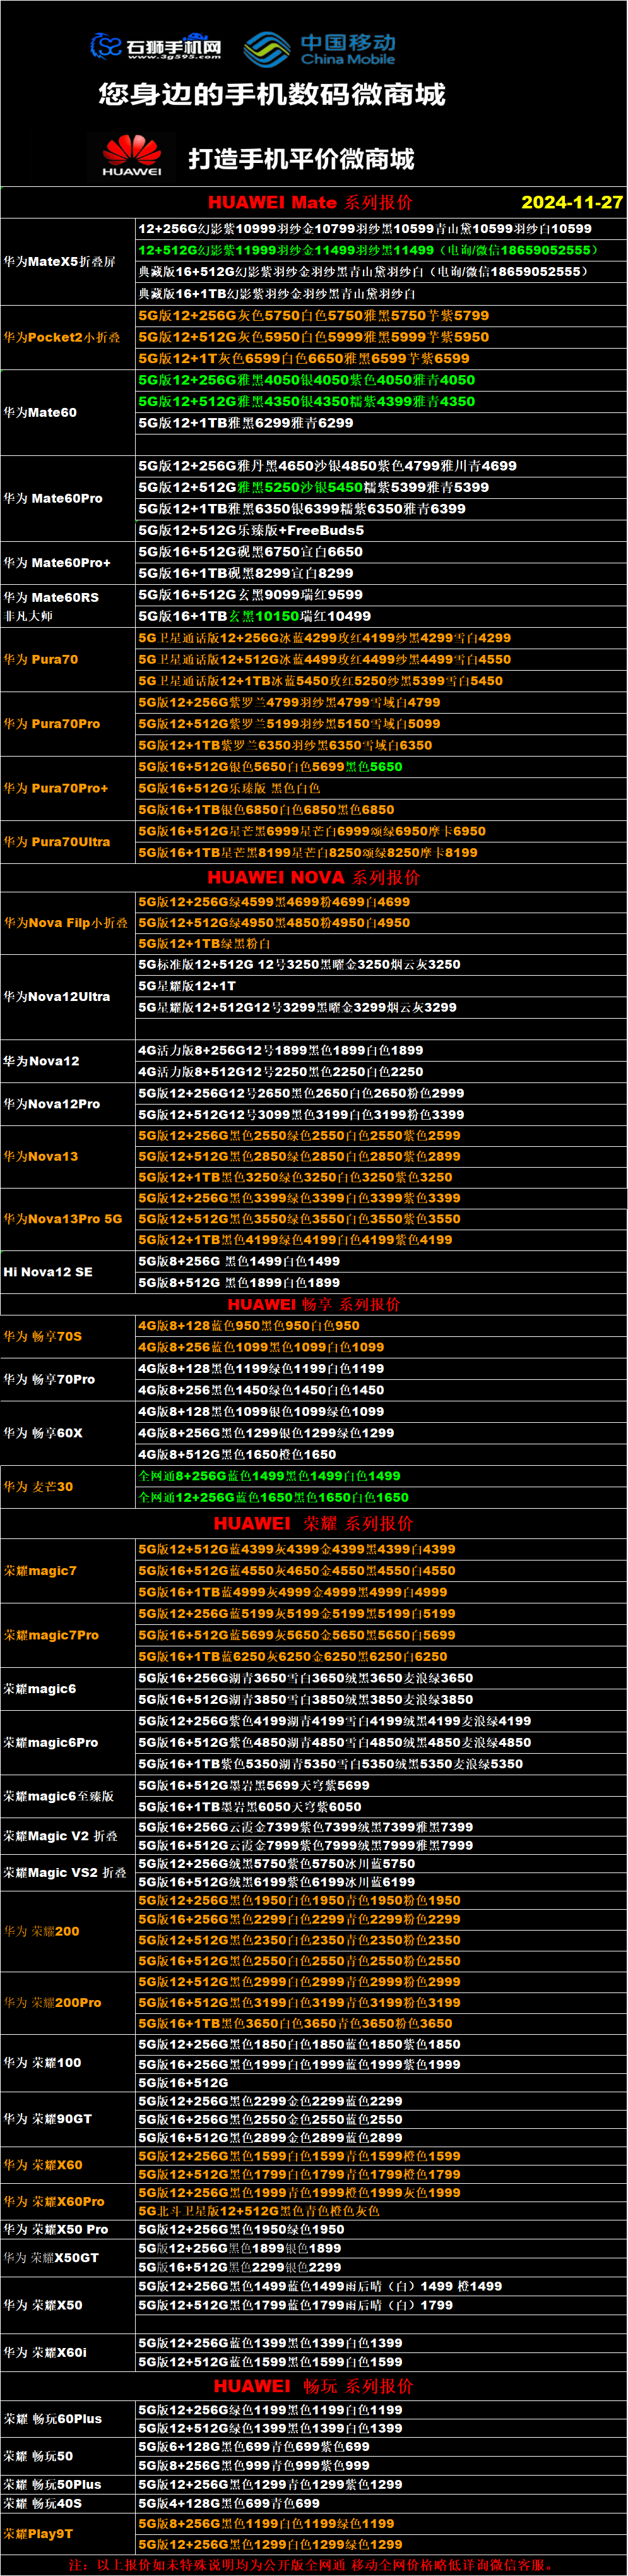This screenshot has width=628, height=2576.
Task: Click the red Huawei logo
Action: click(132, 157)
